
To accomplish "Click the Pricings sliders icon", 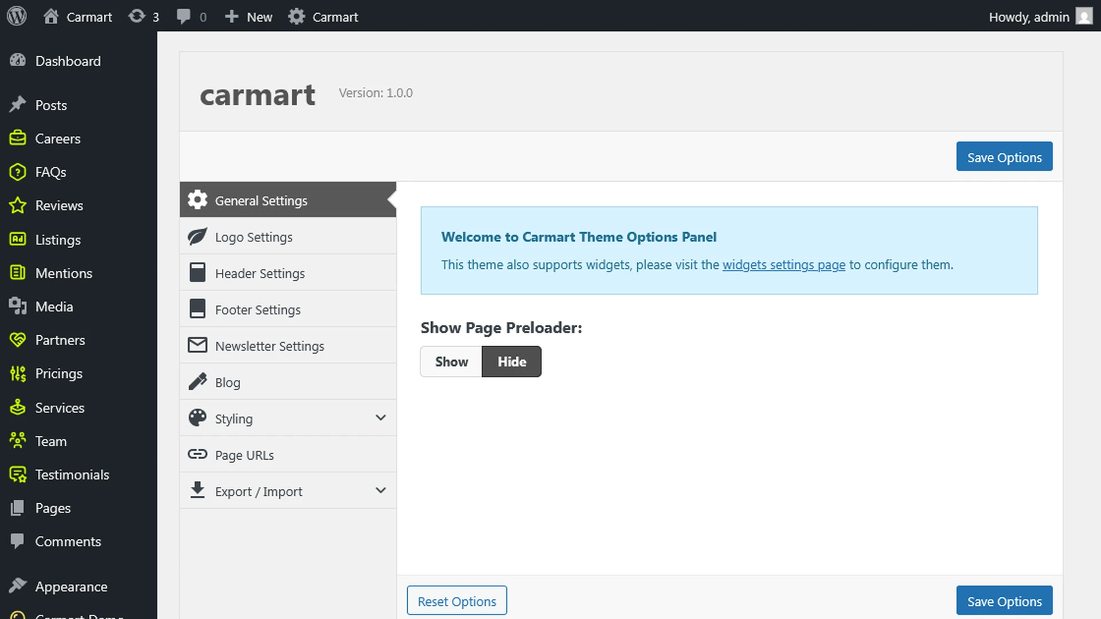I will 18,374.
